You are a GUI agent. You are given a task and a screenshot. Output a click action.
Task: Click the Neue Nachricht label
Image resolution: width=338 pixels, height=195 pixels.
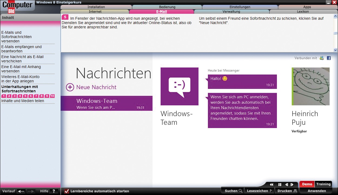click(x=96, y=87)
